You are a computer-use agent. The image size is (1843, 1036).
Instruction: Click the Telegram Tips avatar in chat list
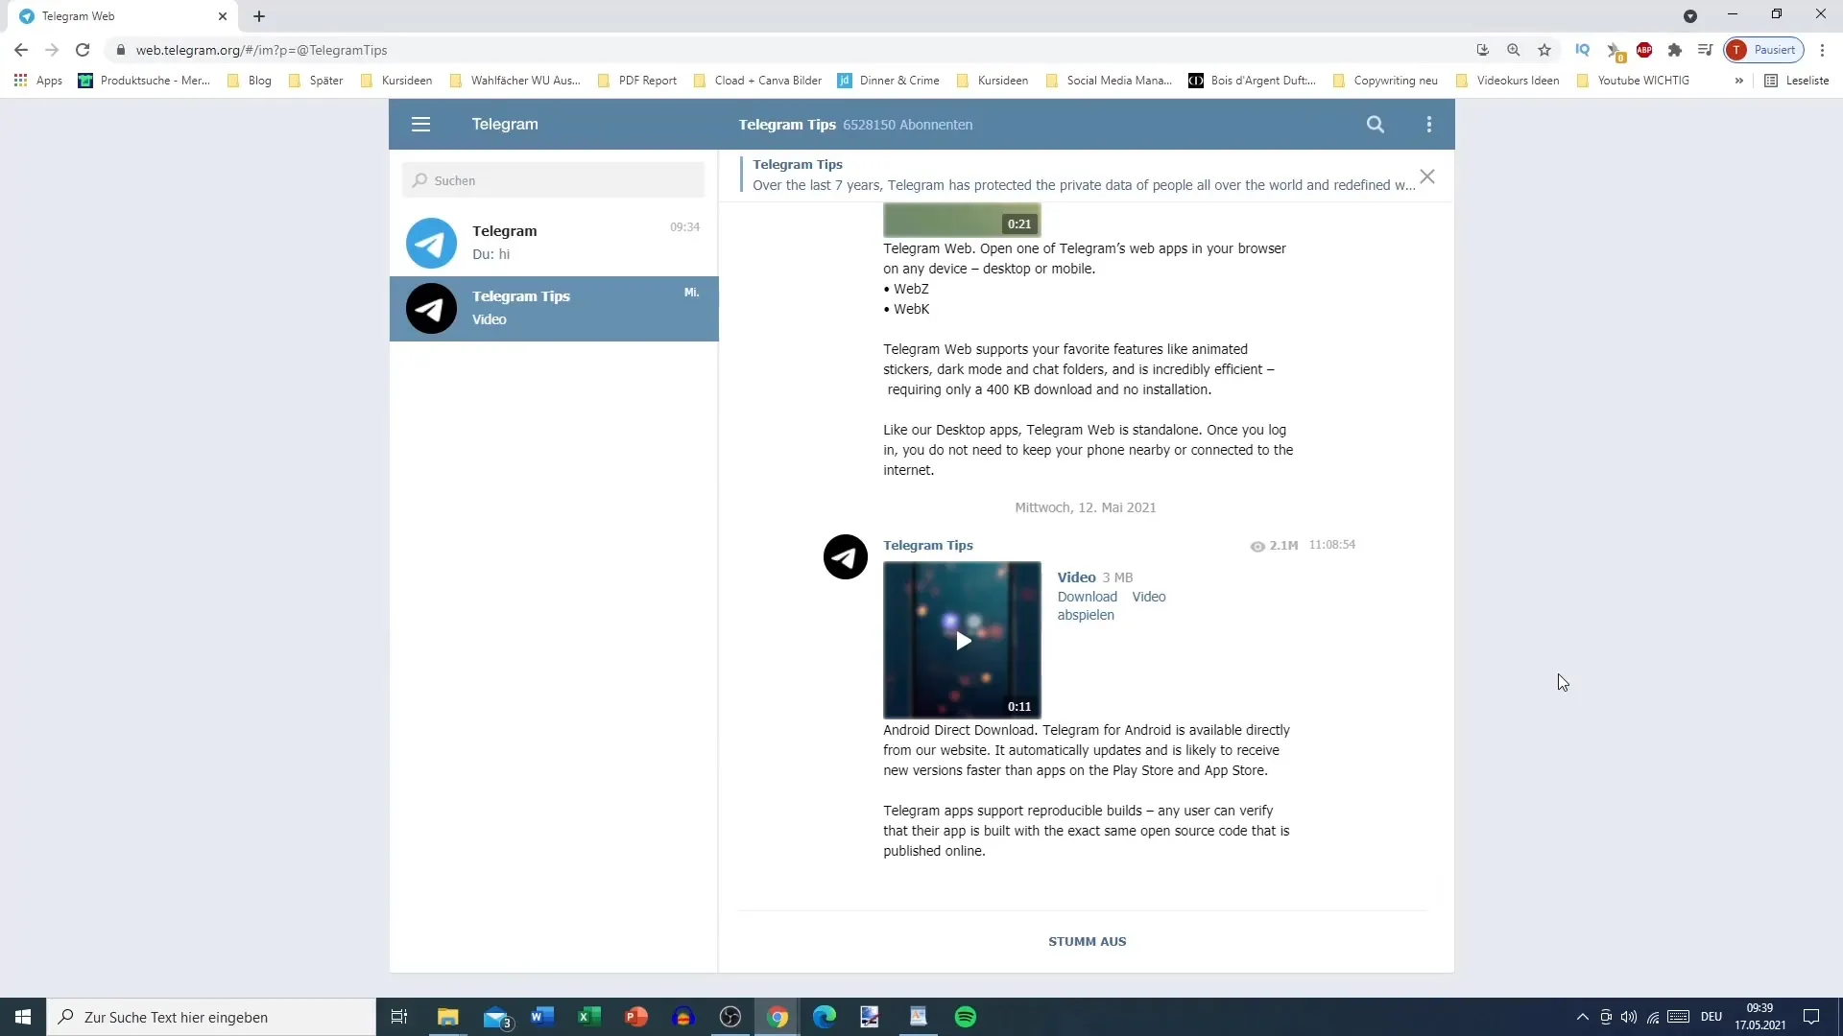(x=431, y=309)
